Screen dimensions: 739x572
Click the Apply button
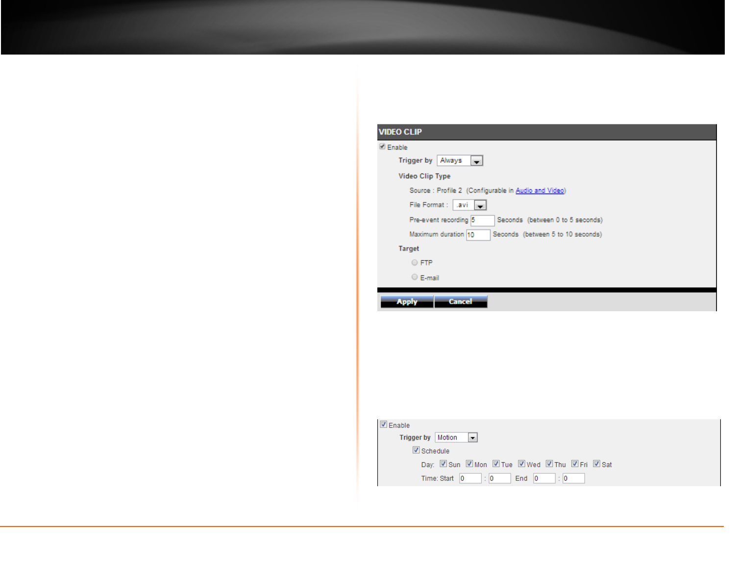pyautogui.click(x=407, y=301)
